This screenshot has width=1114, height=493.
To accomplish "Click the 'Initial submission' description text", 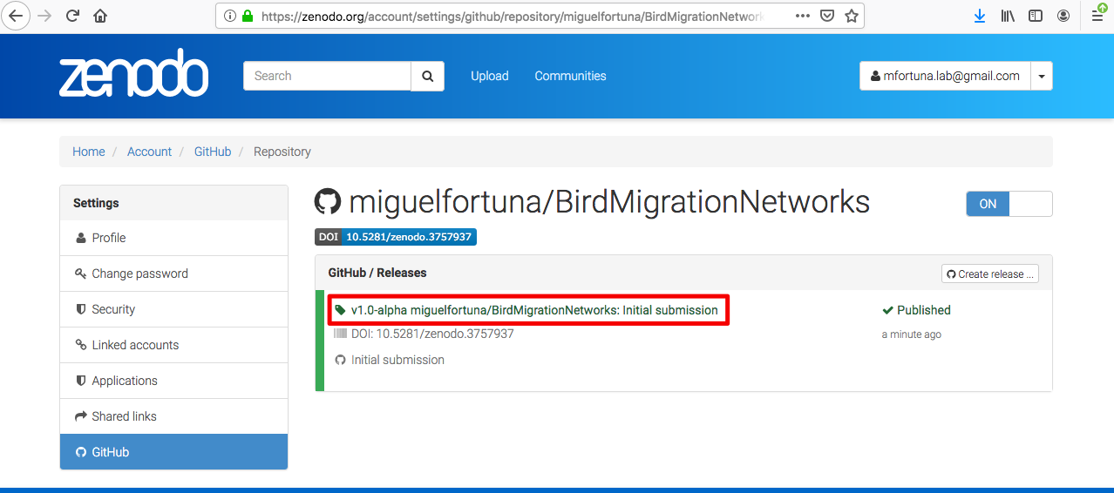I will (x=397, y=360).
